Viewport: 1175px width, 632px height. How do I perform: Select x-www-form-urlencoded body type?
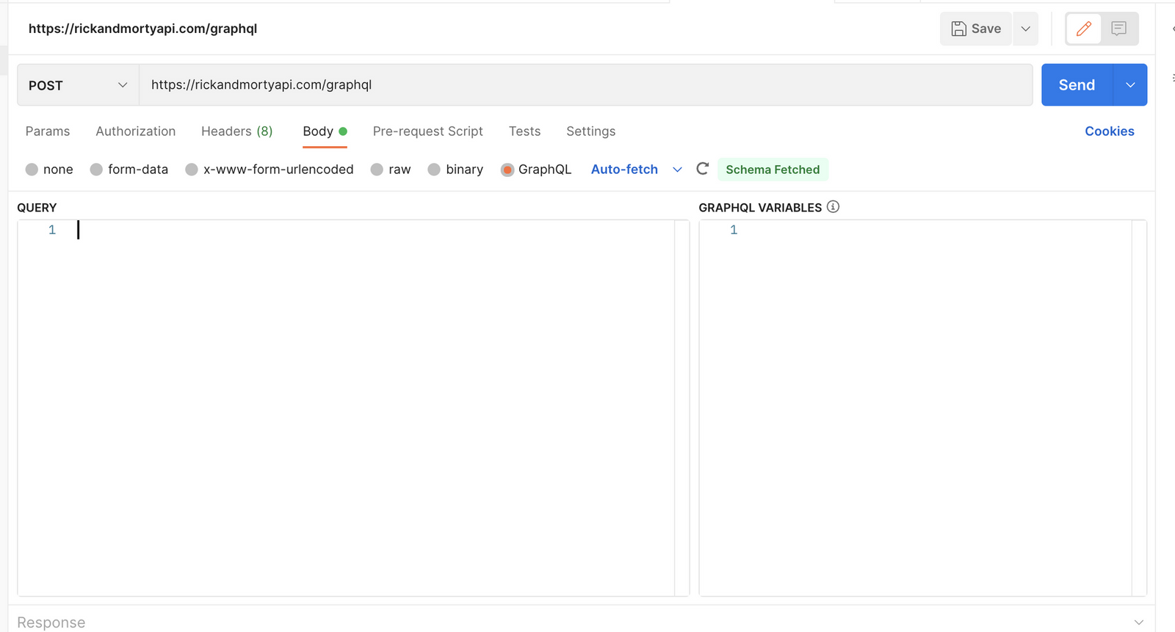coord(192,170)
